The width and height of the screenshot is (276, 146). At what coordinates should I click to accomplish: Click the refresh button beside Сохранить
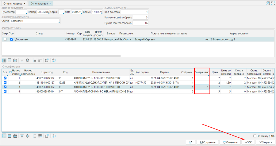click(x=191, y=142)
